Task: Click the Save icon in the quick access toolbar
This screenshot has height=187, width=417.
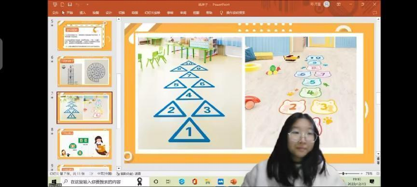Action: [x=69, y=4]
